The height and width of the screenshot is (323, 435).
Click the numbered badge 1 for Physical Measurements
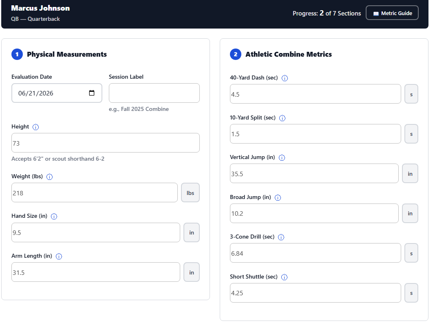[17, 54]
